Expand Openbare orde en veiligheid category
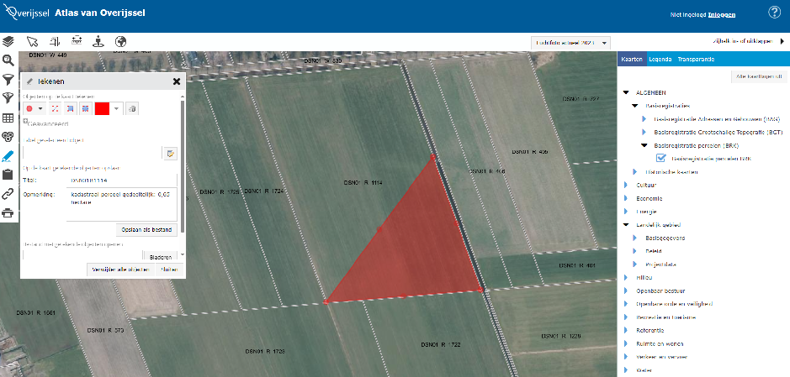This screenshot has height=377, width=790. tap(626, 304)
